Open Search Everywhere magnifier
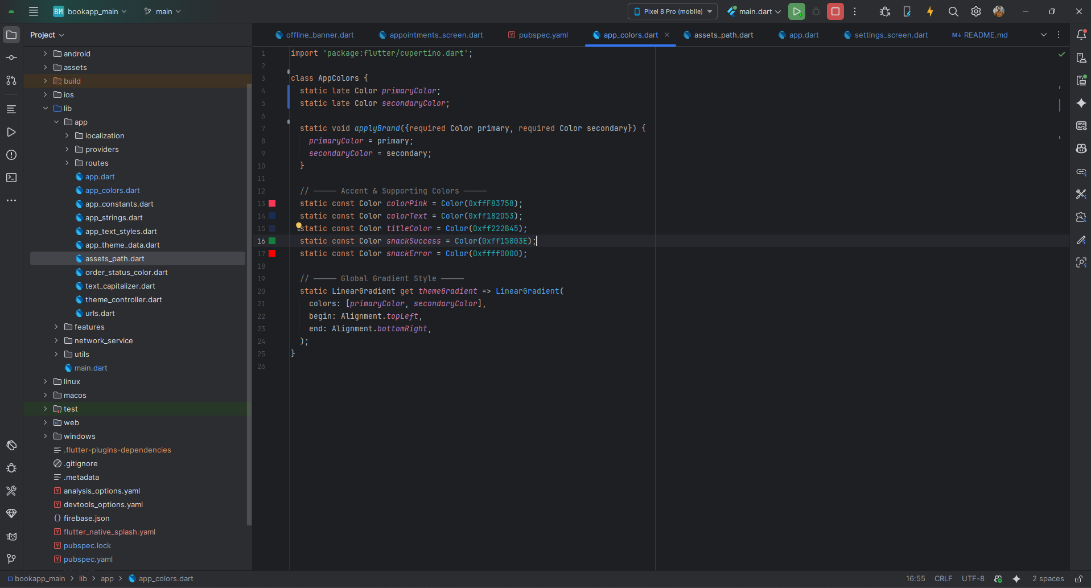This screenshot has width=1091, height=588. tap(953, 11)
